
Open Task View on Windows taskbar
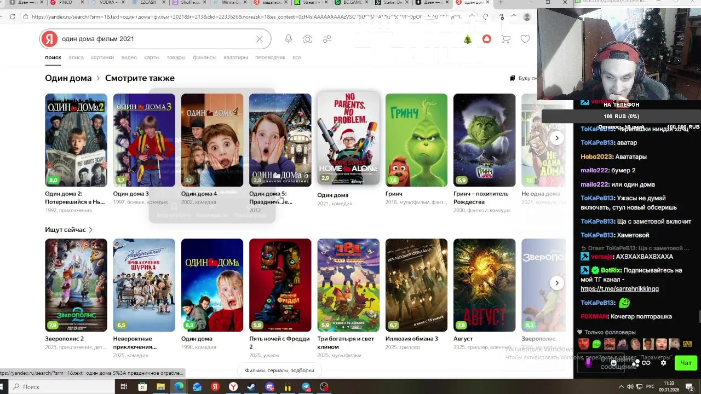click(124, 387)
